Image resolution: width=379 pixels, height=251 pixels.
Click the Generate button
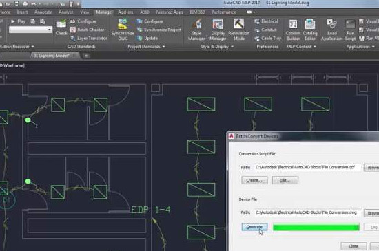pyautogui.click(x=254, y=227)
